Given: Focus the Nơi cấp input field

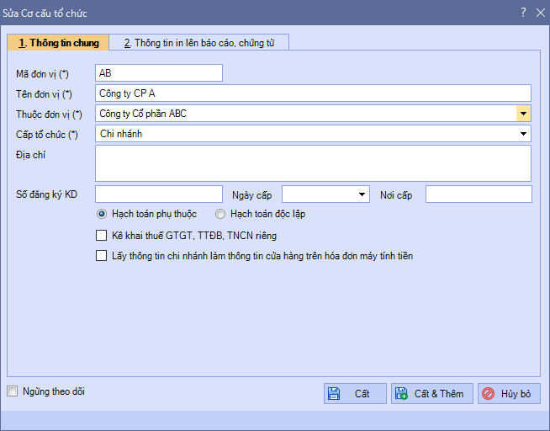Looking at the screenshot, I should [478, 195].
